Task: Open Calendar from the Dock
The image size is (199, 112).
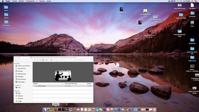Action: (x=78, y=110)
